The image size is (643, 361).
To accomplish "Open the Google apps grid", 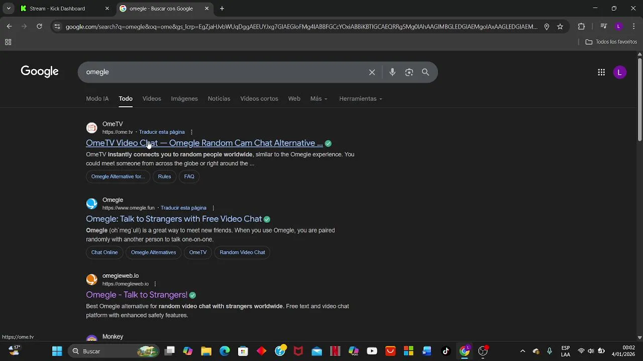I will [601, 72].
